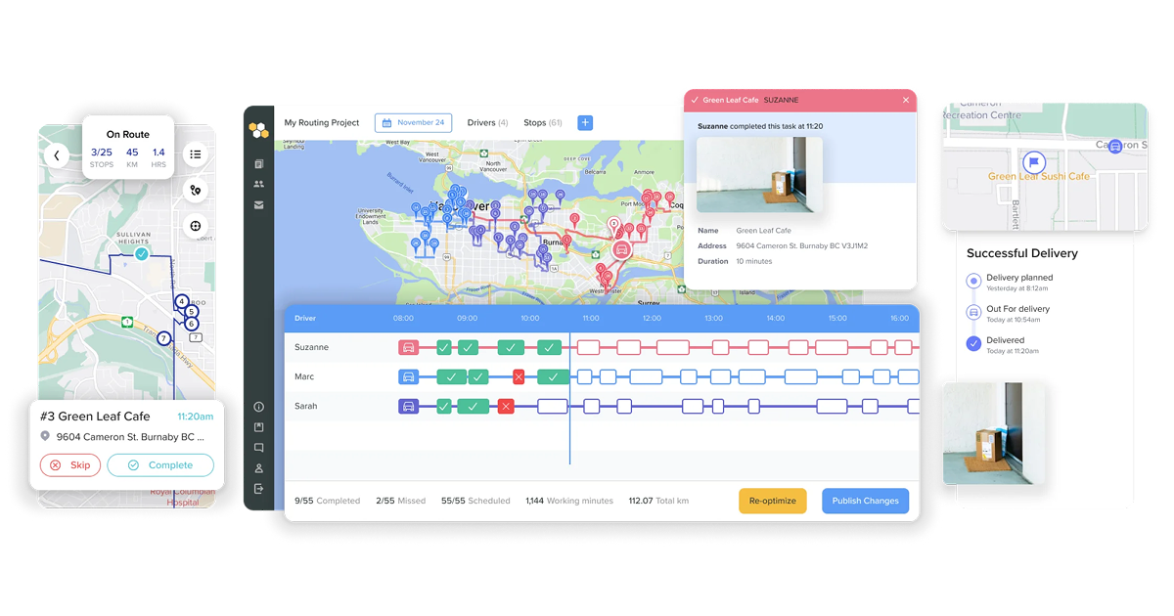Open the mail envelope icon in sidebar
Screen dimensions: 1174x616
(x=259, y=205)
